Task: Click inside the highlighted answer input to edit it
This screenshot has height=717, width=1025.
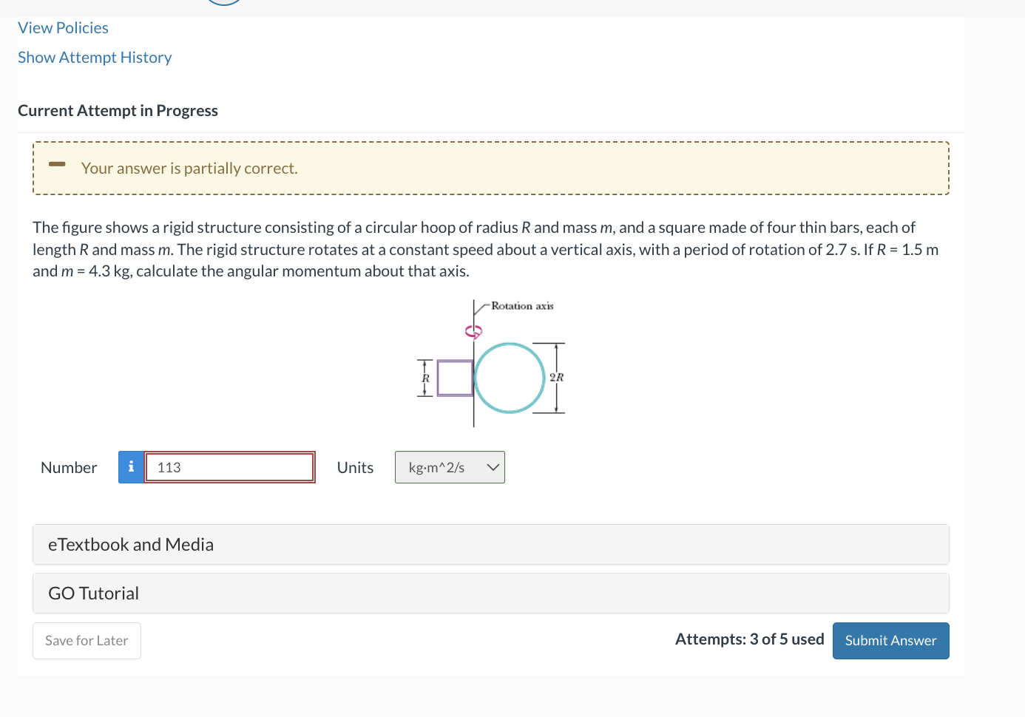Action: coord(229,466)
